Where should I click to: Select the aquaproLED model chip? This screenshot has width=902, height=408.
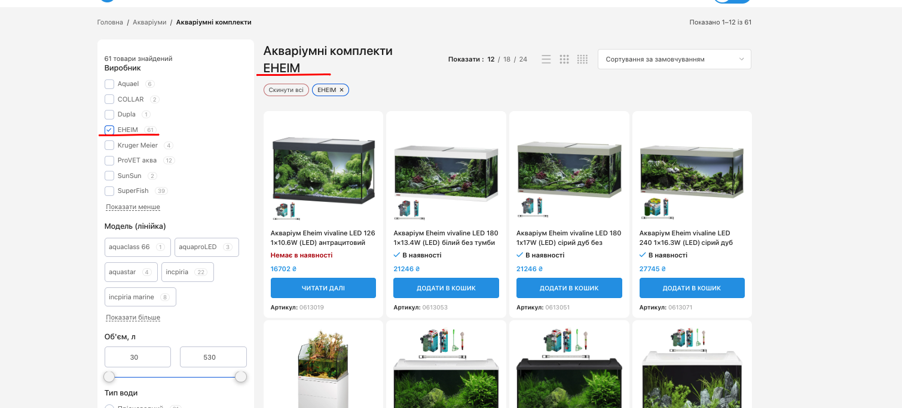[207, 247]
